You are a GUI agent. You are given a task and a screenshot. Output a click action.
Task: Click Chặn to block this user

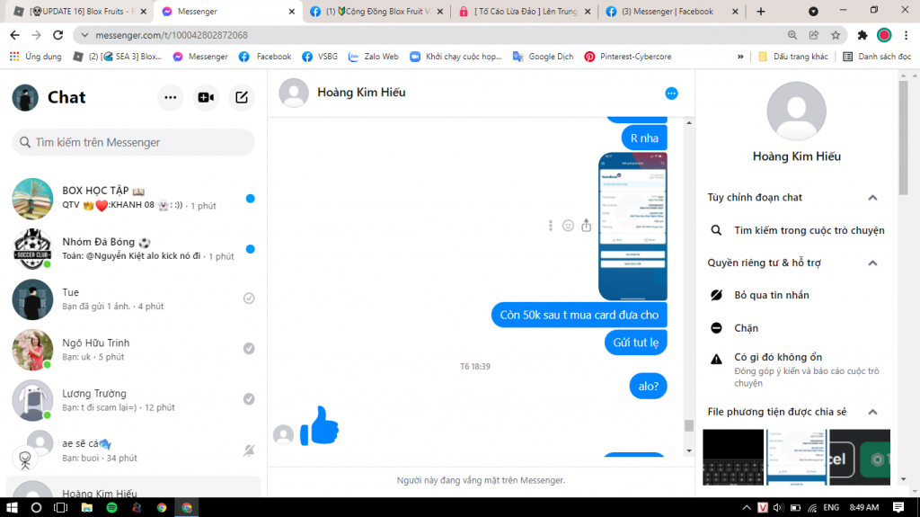(x=746, y=328)
